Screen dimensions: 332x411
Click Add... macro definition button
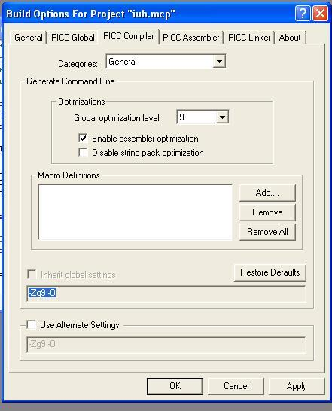click(x=267, y=193)
